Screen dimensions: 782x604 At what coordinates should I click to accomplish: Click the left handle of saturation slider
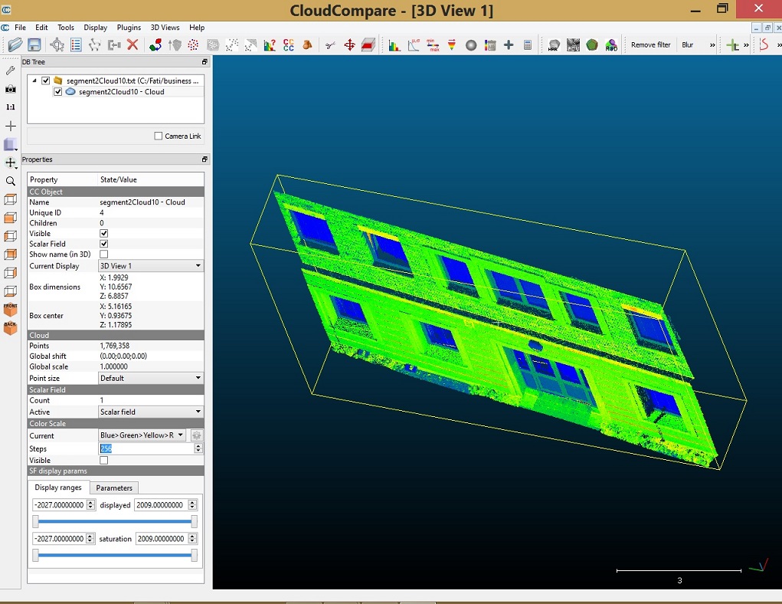pyautogui.click(x=35, y=555)
